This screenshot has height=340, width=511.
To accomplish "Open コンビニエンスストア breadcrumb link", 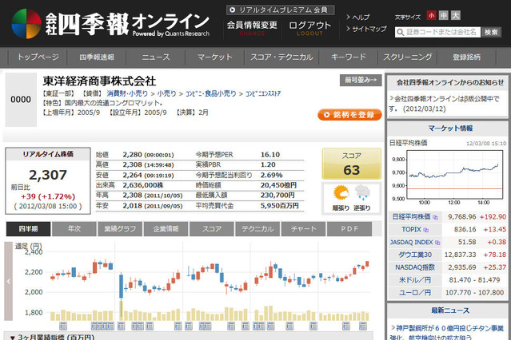I will 263,93.
